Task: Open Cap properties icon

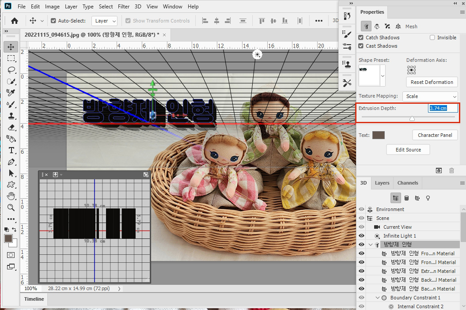Action: [387, 26]
